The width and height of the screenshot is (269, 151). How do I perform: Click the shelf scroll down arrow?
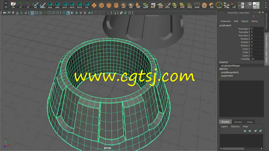pyautogui.click(x=266, y=7)
